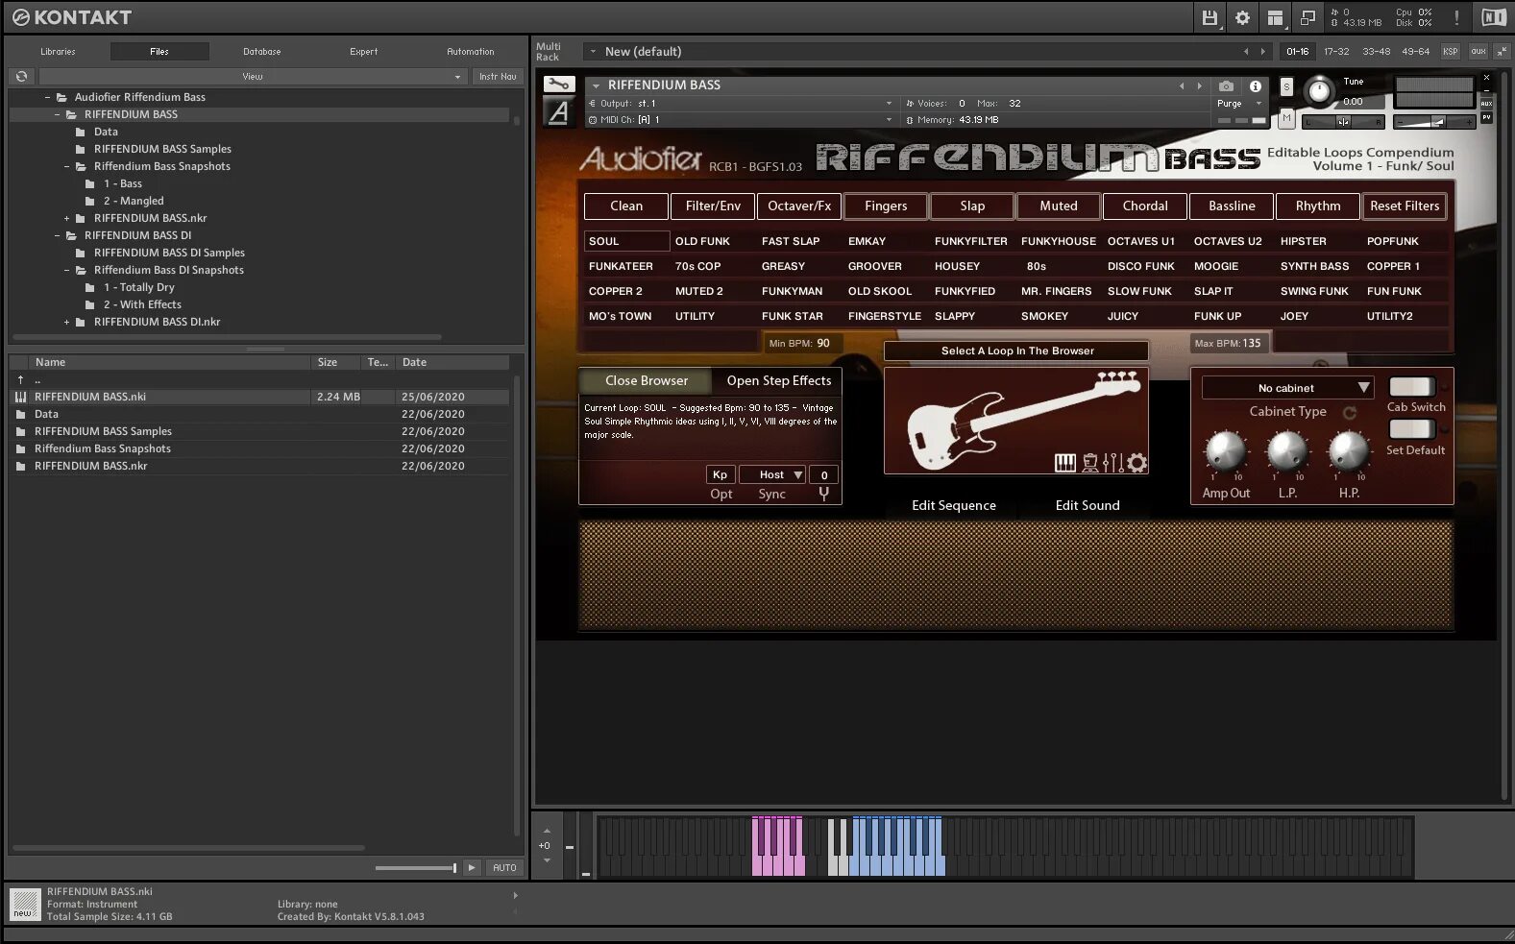Open the save files menu icon
The width and height of the screenshot is (1515, 944).
click(x=1210, y=17)
